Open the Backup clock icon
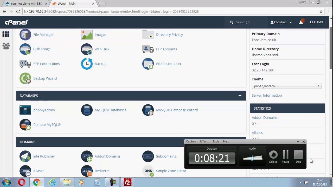 tap(87, 64)
